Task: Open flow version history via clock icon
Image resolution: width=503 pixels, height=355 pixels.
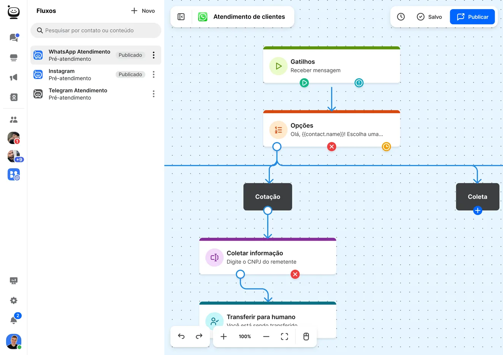Action: (x=401, y=17)
